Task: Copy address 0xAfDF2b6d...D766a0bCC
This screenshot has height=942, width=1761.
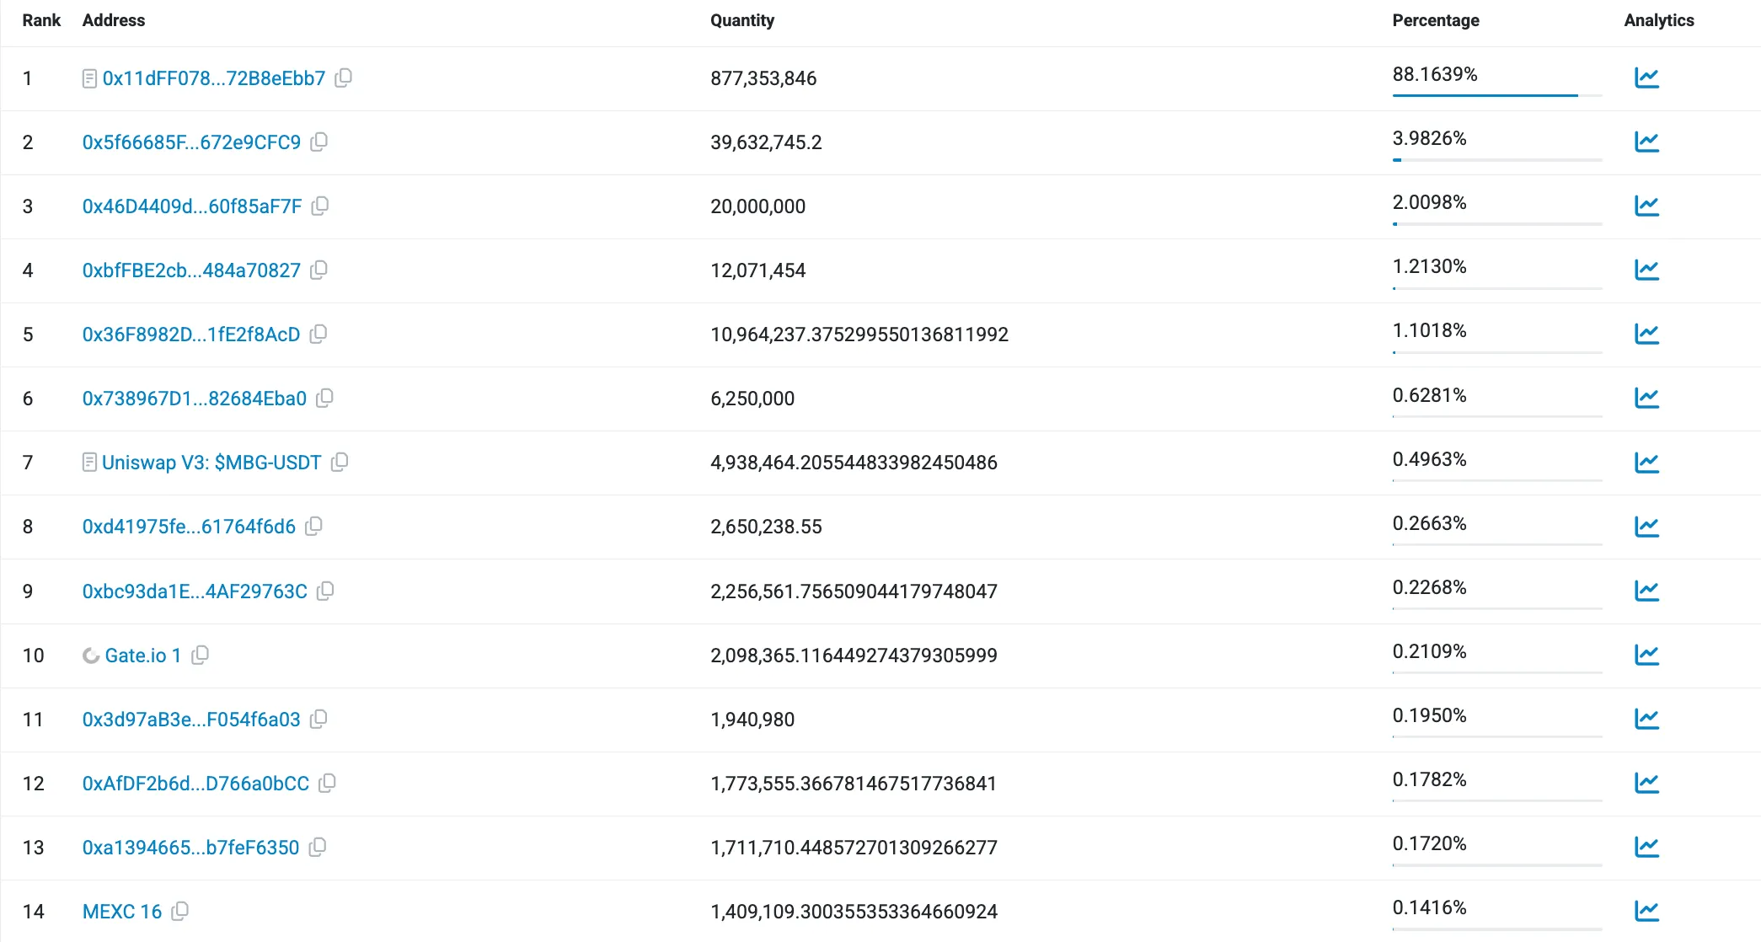Action: (x=327, y=784)
